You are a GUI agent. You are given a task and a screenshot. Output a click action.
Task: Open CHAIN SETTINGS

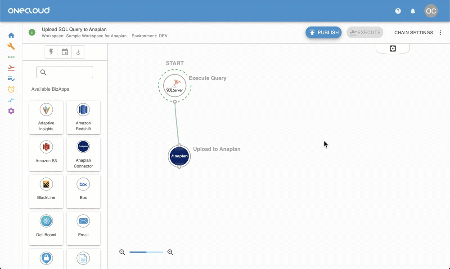click(x=414, y=33)
